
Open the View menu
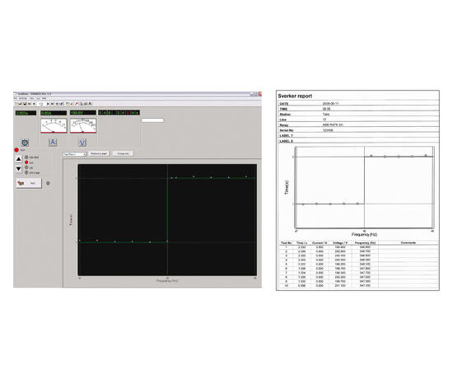click(x=31, y=98)
